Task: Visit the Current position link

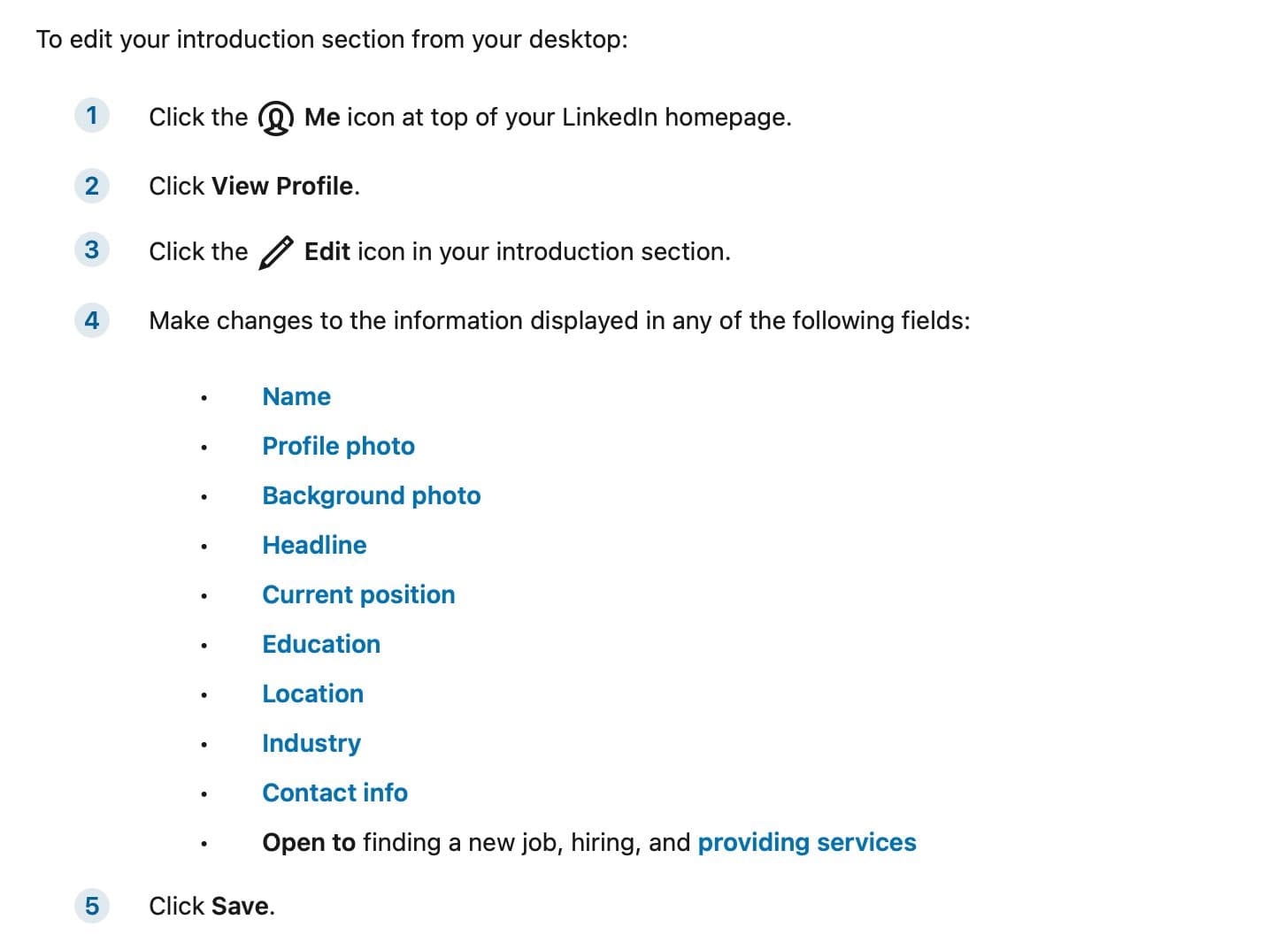Action: (x=358, y=594)
